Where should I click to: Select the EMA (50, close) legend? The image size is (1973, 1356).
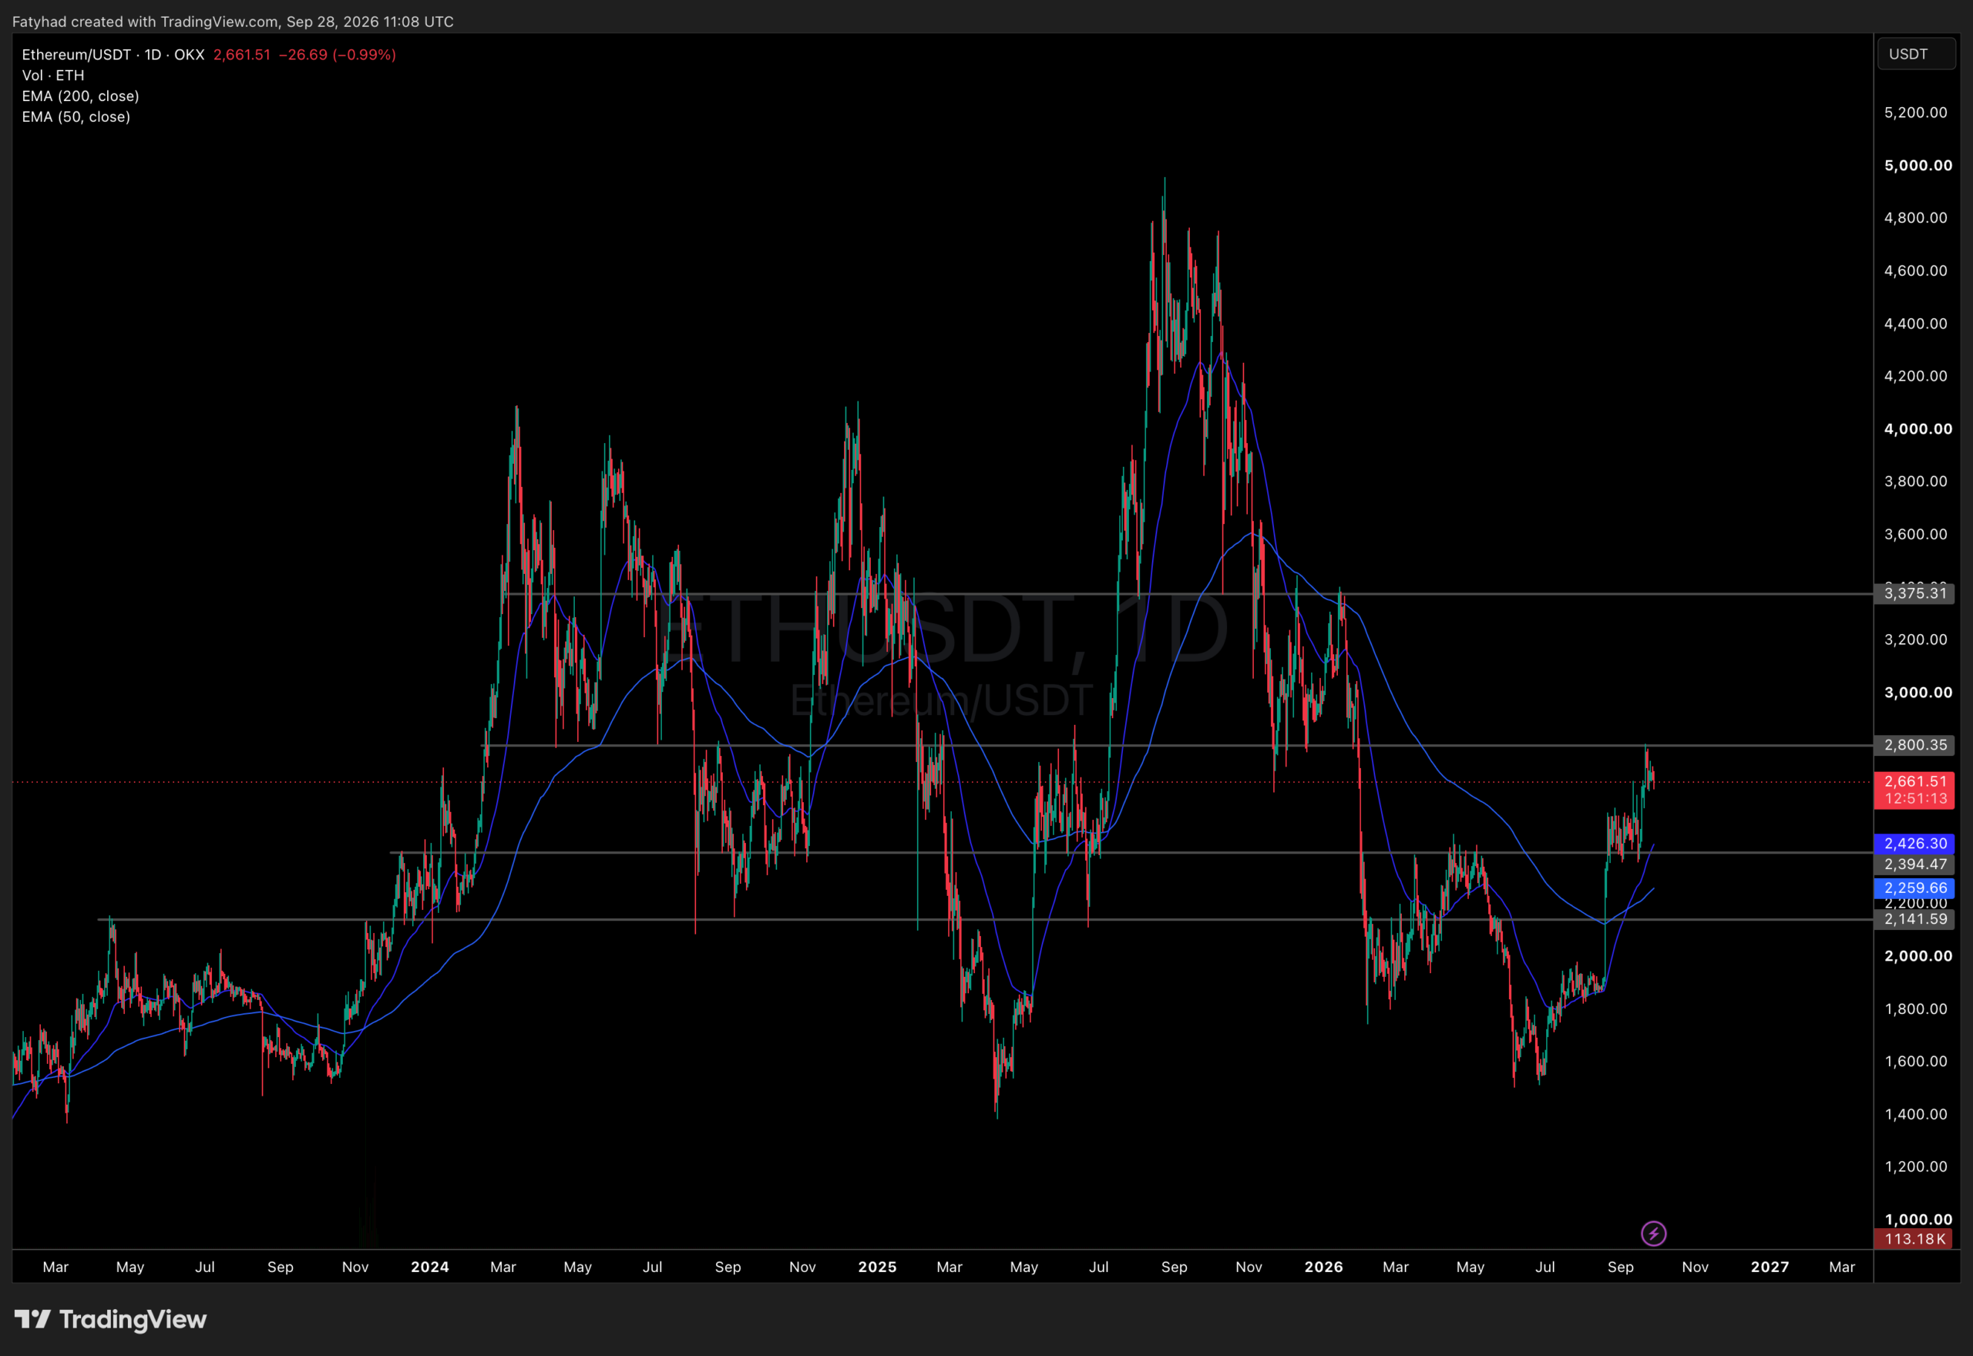(76, 116)
